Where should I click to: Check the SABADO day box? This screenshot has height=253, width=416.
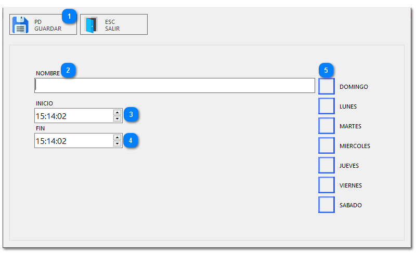coord(327,205)
